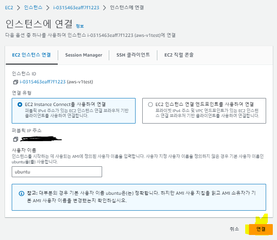Click the 인스턴스에 연결 breadcrumb text
This screenshot has width=277, height=240.
point(127,8)
